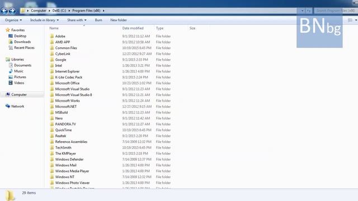Select Libraries in the navigation pane
This screenshot has height=201, width=358.
tap(17, 59)
